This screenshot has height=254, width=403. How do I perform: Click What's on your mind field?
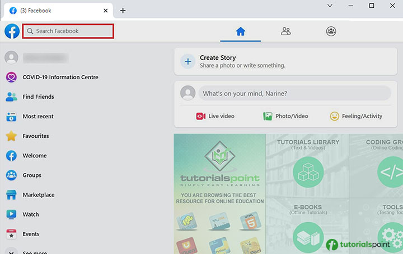click(x=294, y=93)
